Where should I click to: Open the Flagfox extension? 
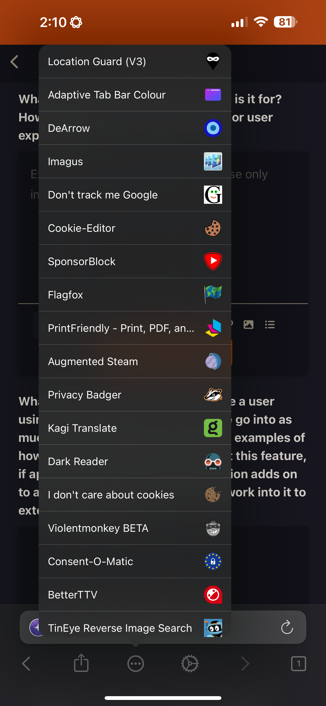[134, 294]
